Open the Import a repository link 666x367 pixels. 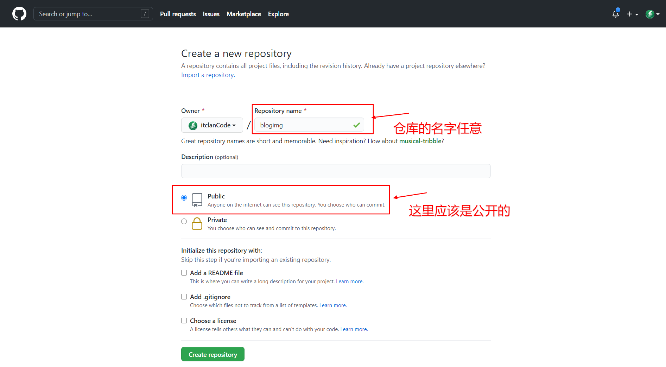(x=207, y=75)
